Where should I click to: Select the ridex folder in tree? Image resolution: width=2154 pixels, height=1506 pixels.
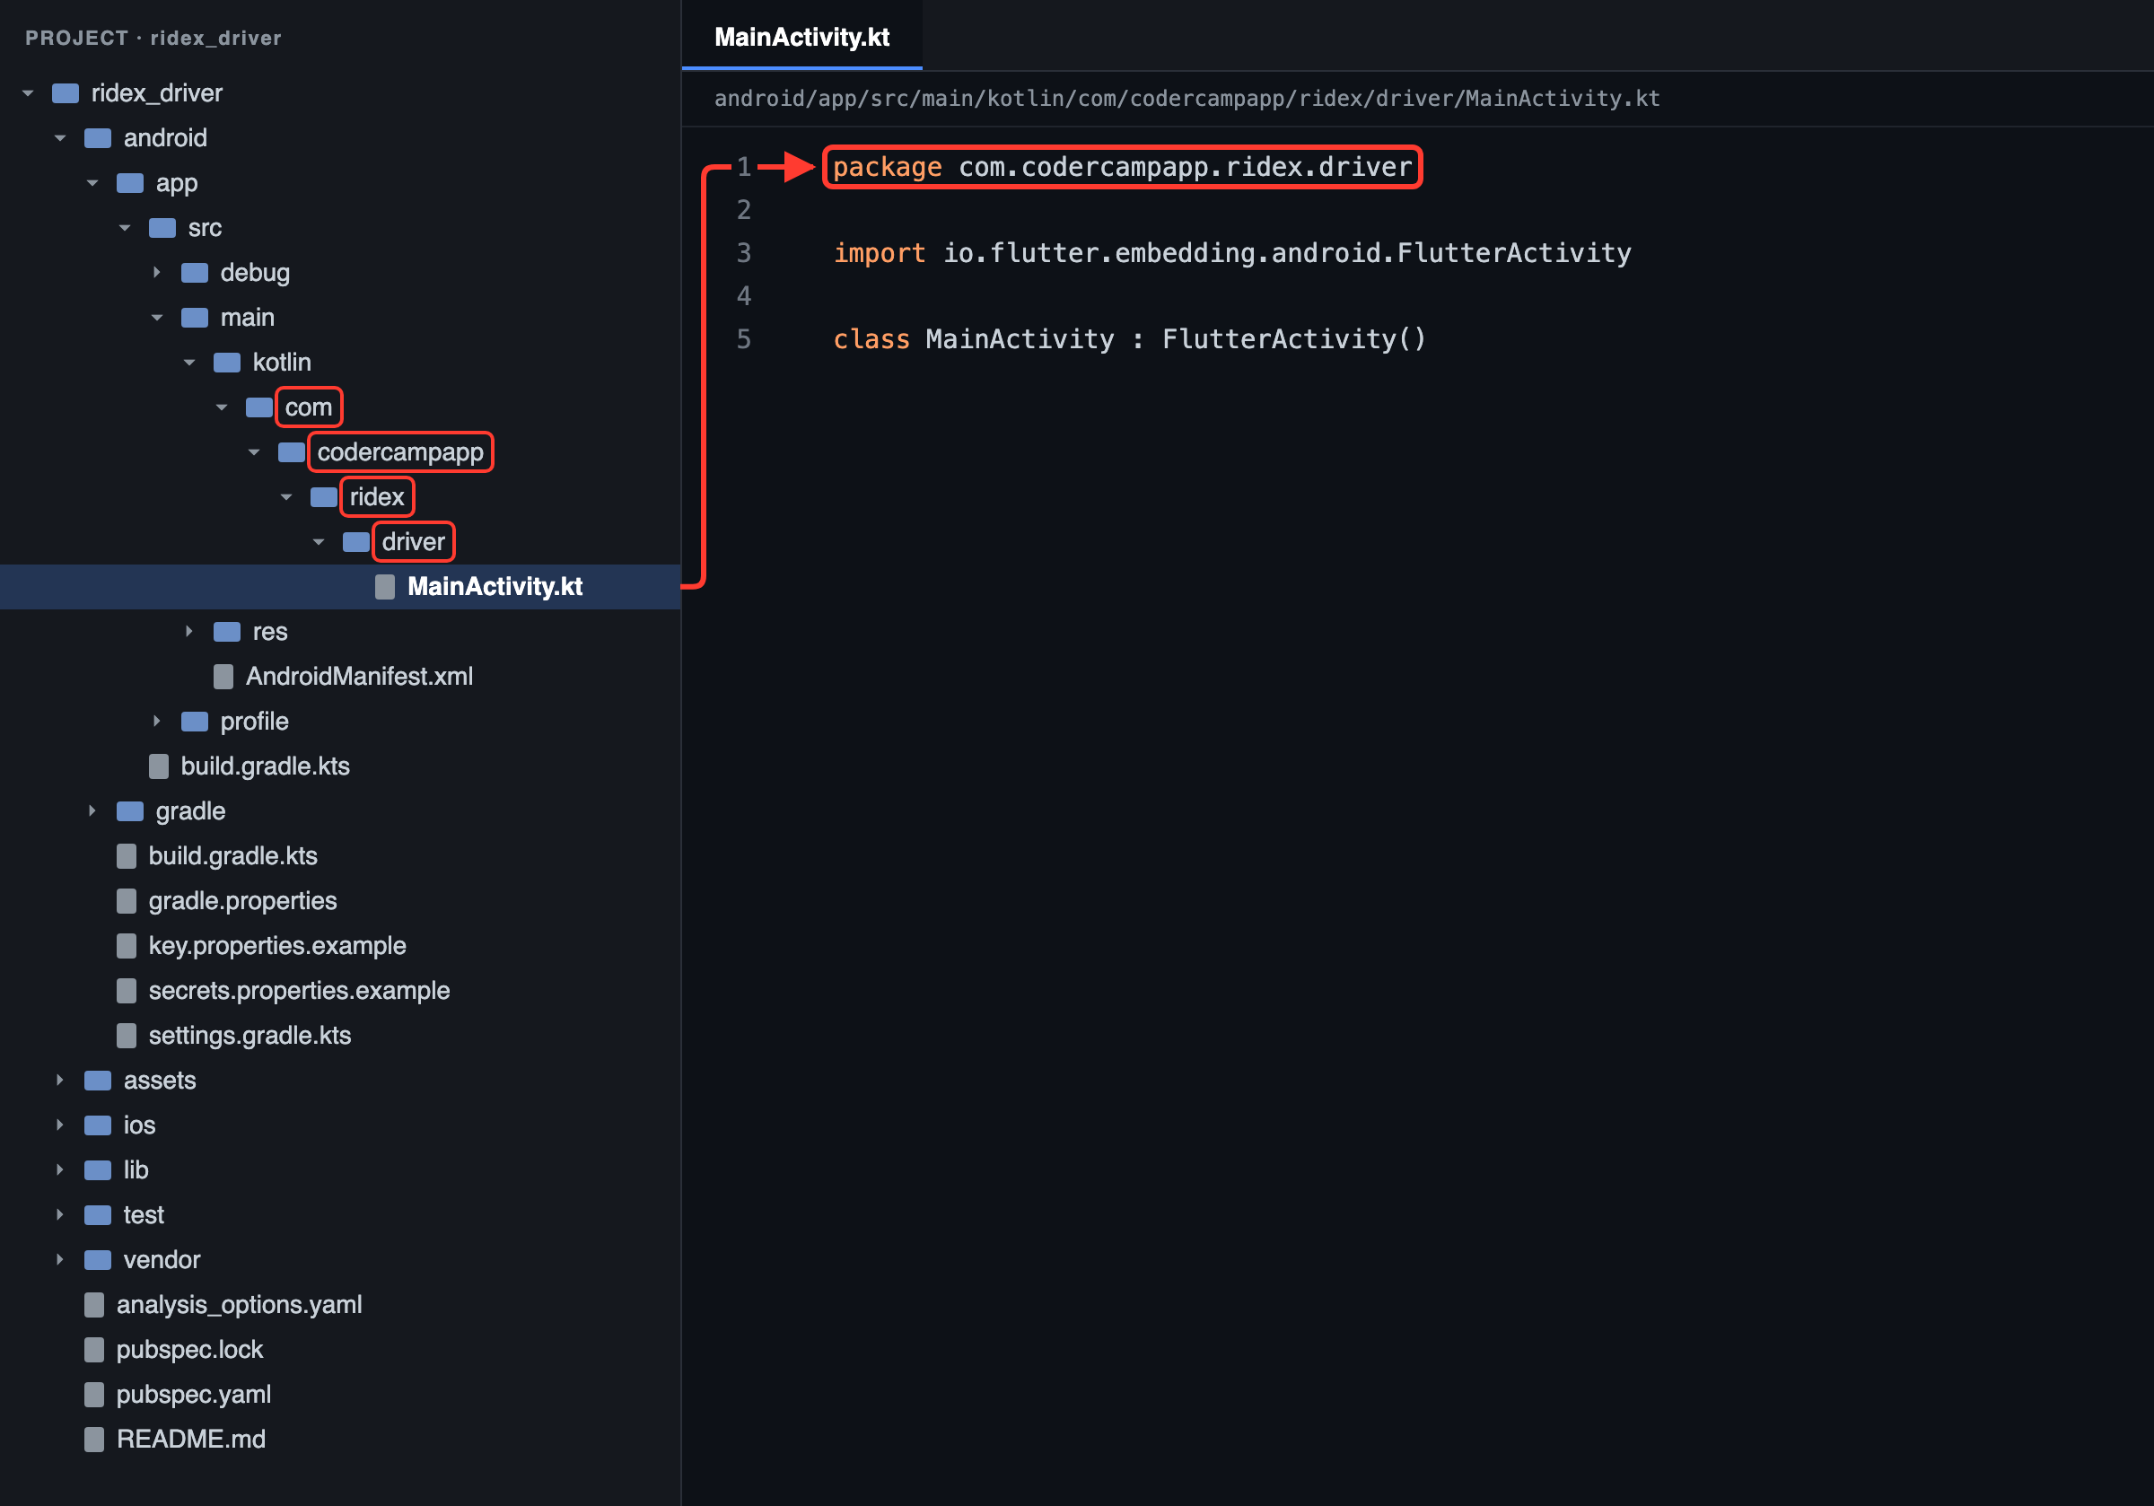tap(376, 497)
